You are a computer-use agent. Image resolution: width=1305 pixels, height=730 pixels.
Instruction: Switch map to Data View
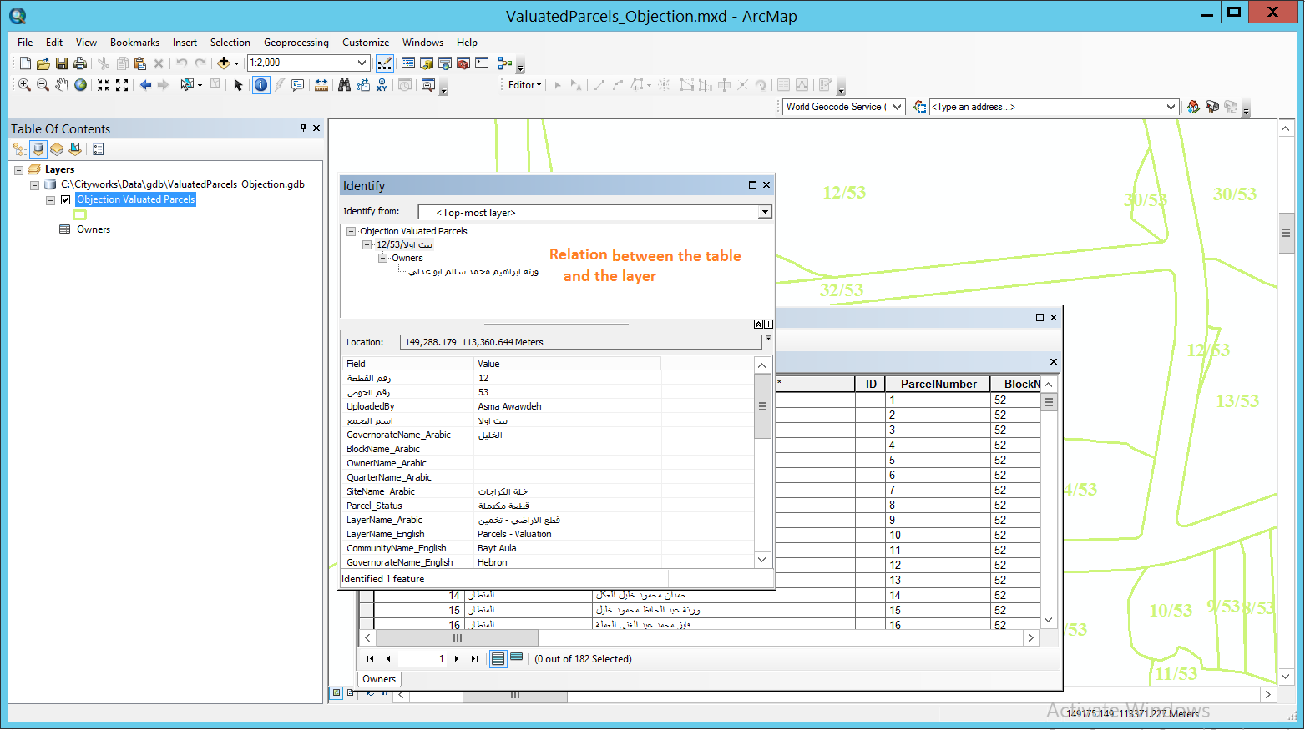click(x=336, y=692)
